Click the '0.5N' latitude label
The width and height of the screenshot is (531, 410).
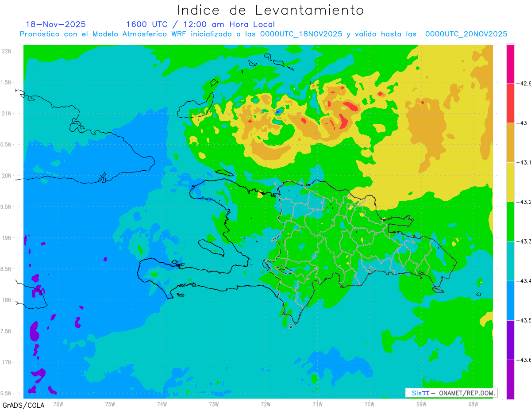pos(6,145)
